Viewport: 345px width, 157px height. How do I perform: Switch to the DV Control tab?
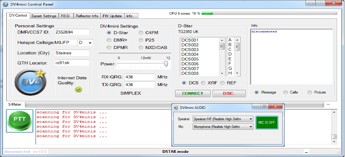point(18,16)
